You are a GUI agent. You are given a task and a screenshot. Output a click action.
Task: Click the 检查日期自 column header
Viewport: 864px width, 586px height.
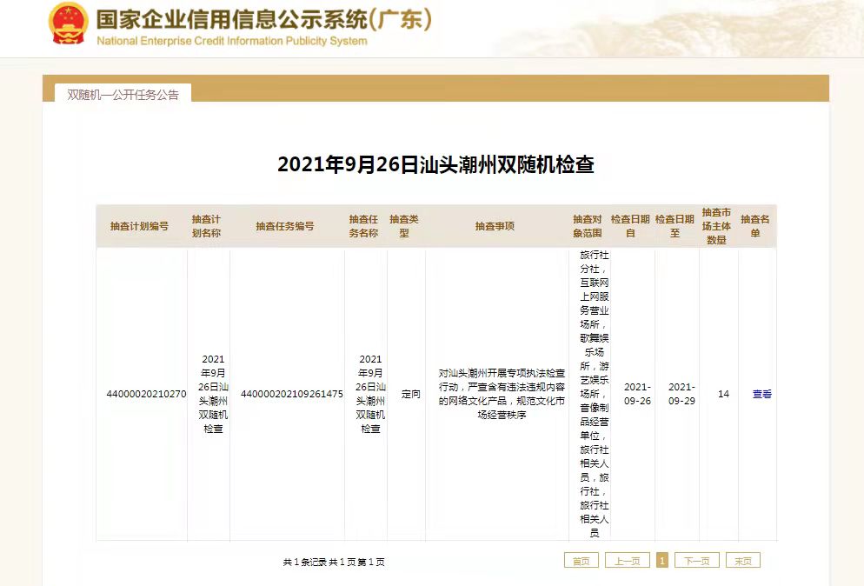[x=630, y=226]
